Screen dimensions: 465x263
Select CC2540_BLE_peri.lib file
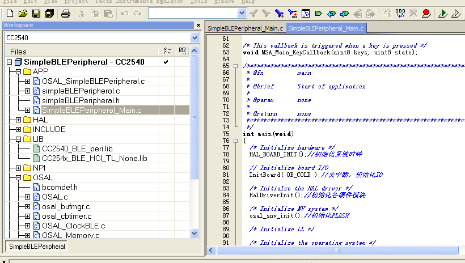tap(77, 149)
